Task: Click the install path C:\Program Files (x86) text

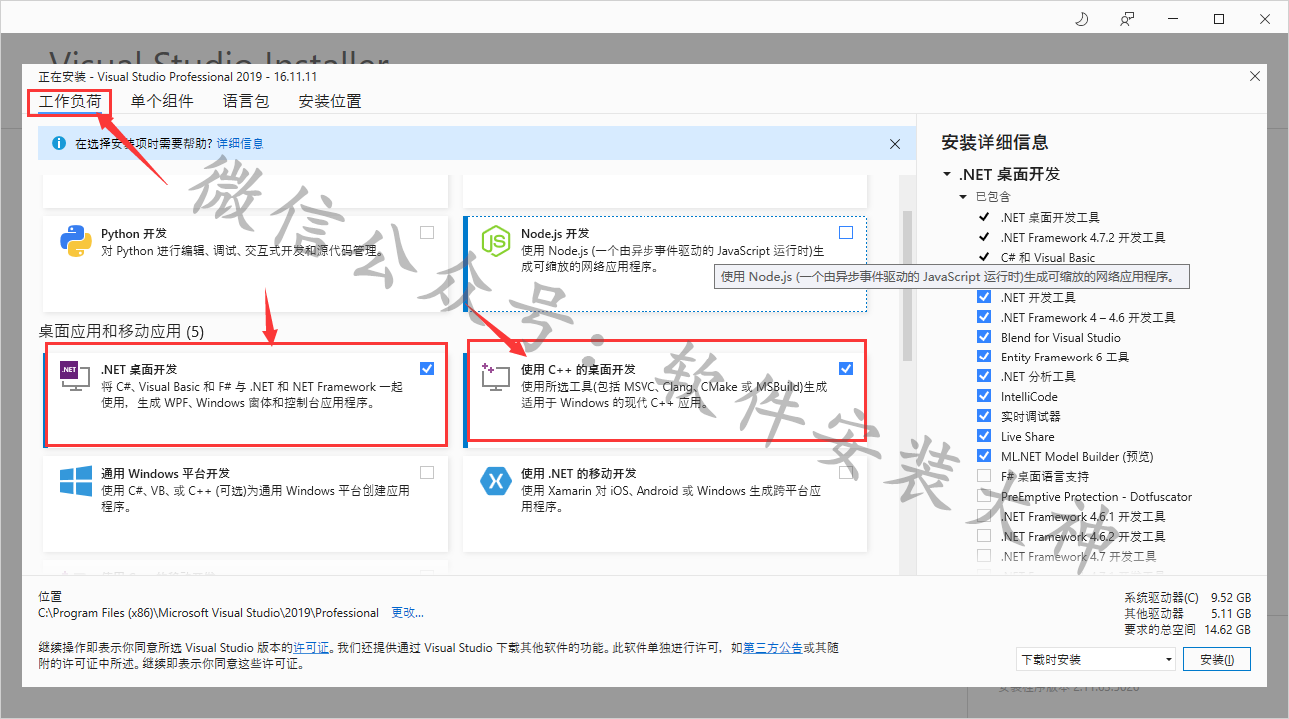Action: click(x=209, y=613)
